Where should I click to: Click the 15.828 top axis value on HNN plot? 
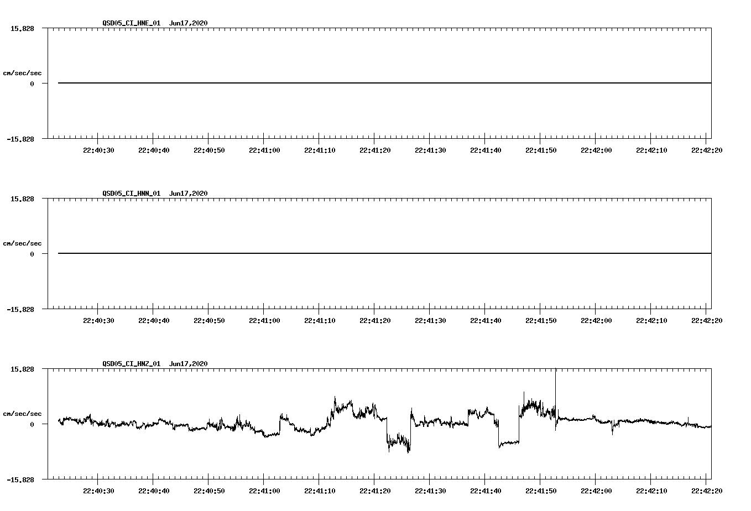point(22,199)
